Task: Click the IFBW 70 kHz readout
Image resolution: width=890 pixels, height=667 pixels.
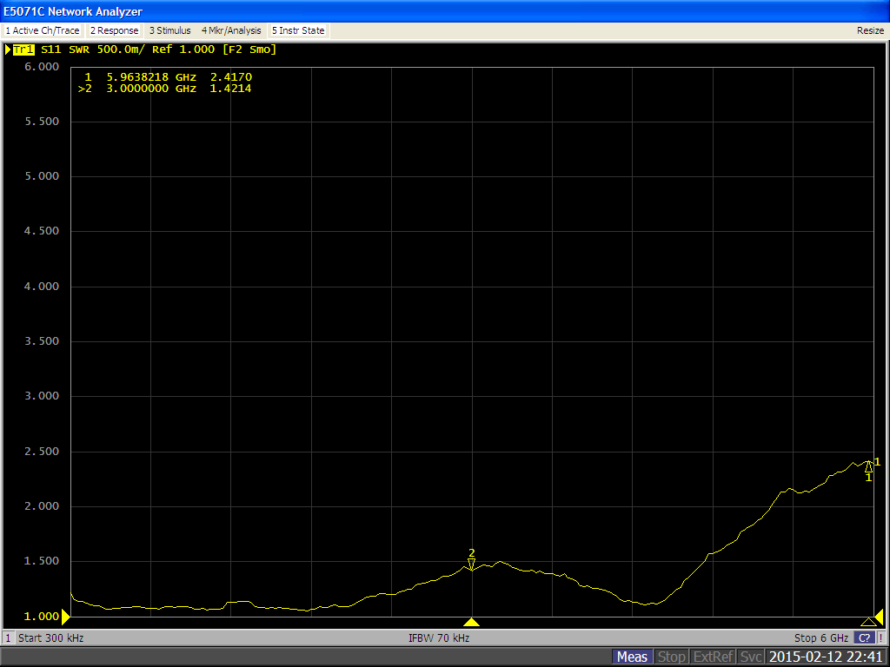Action: pos(439,637)
